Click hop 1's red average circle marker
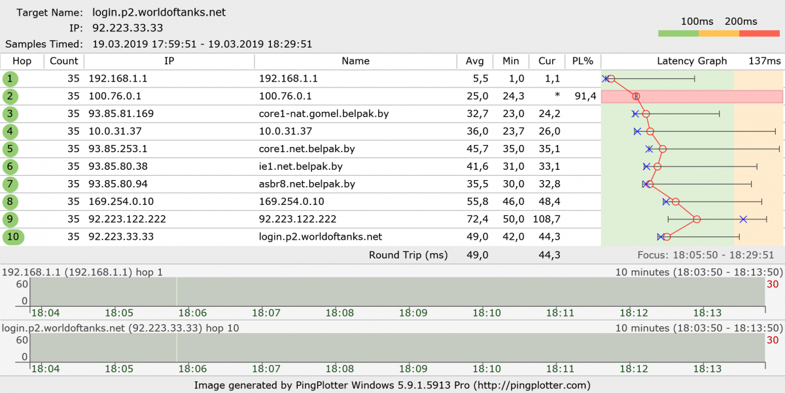785x393 pixels. tap(611, 79)
